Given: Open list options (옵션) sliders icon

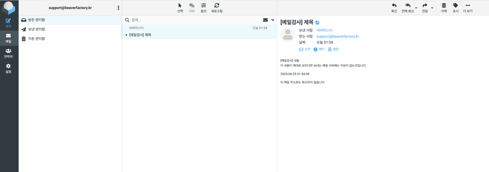Looking at the screenshot, I should (204, 8).
